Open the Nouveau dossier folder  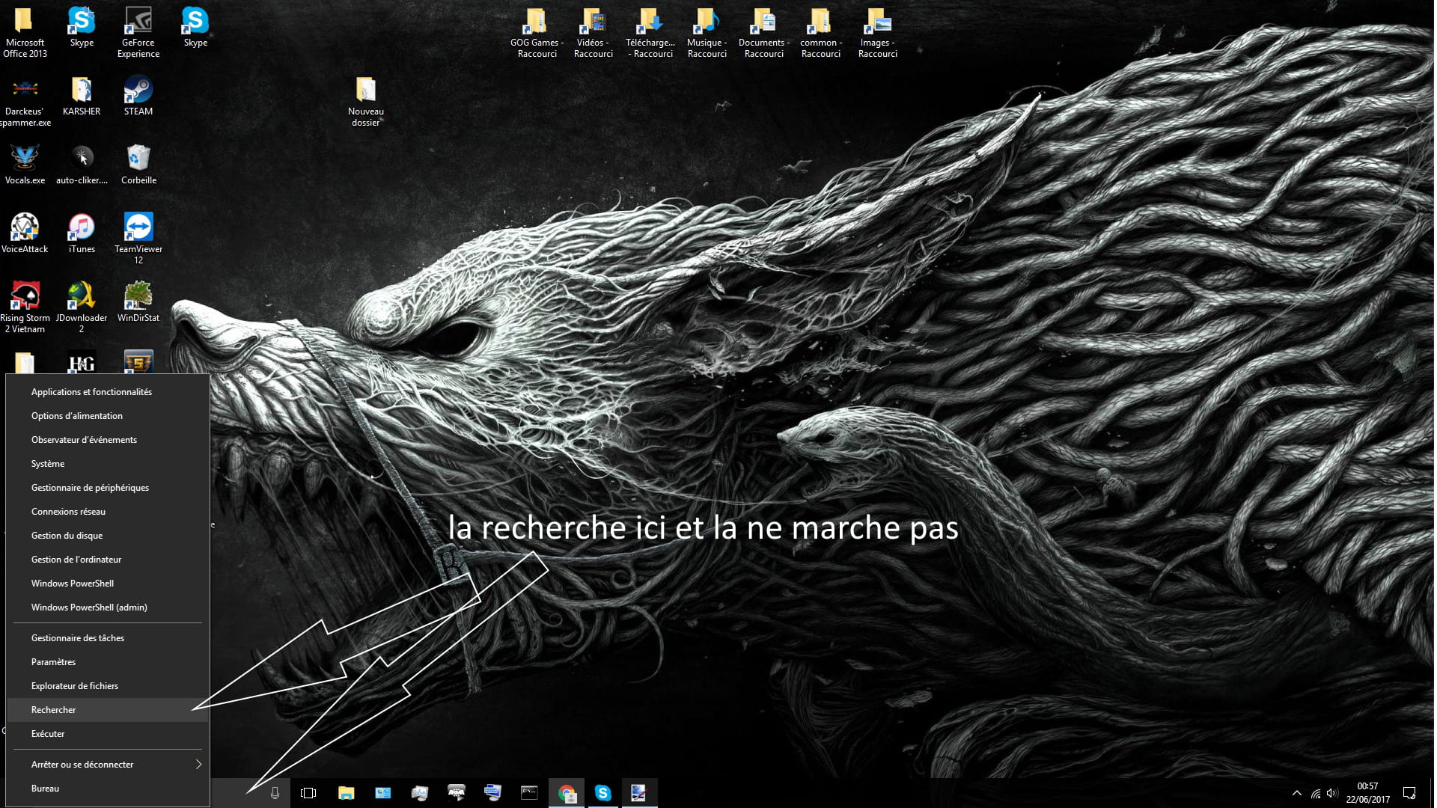coord(366,101)
